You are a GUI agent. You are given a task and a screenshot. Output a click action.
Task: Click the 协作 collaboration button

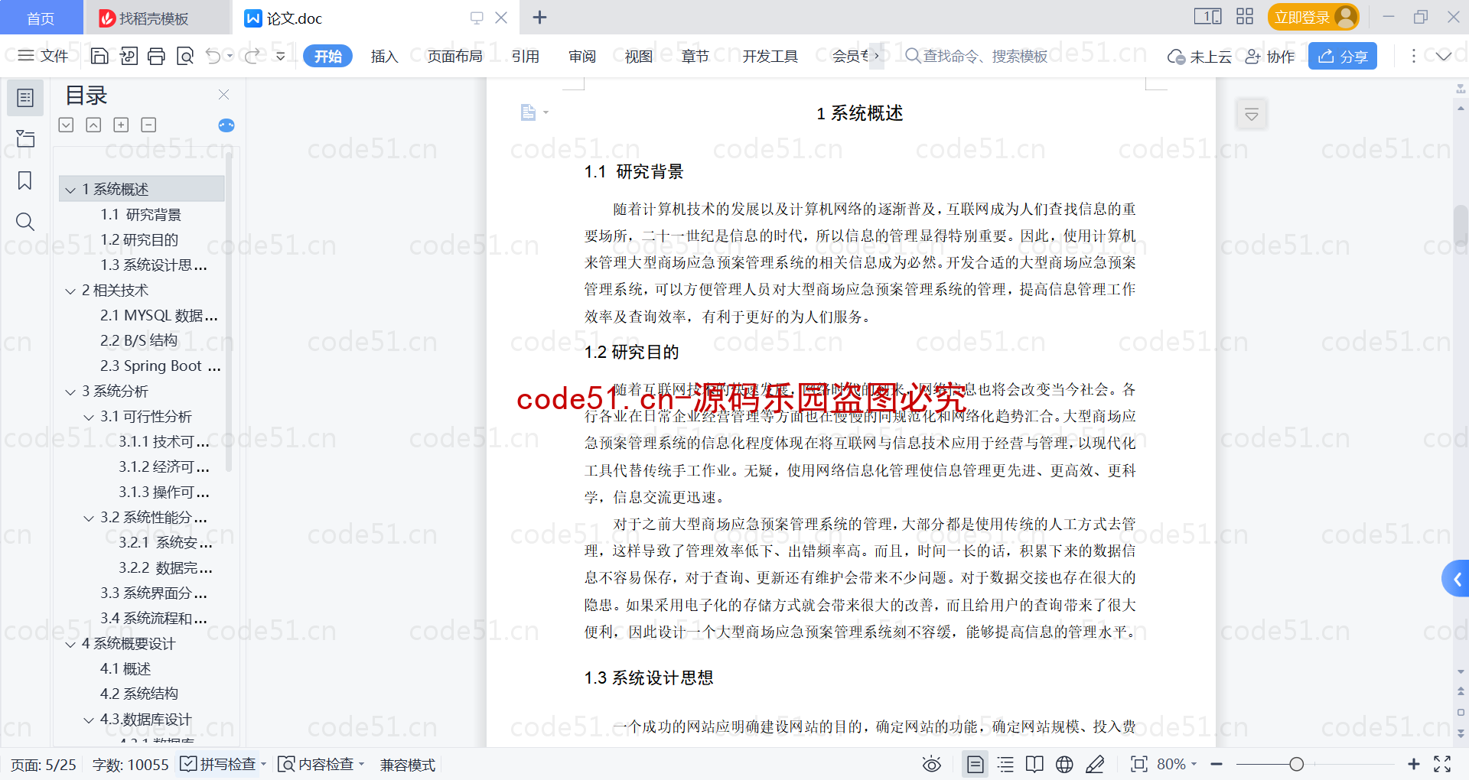(x=1269, y=57)
